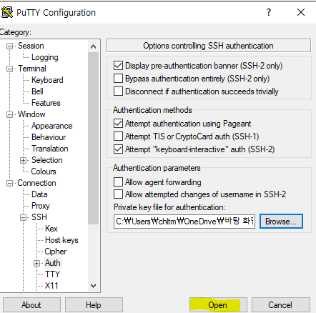The image size is (316, 313).
Task: Collapse the SSH tree node
Action: tap(23, 217)
